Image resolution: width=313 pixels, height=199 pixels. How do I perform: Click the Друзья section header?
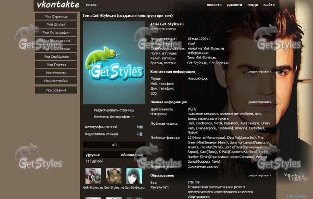pos(93,155)
